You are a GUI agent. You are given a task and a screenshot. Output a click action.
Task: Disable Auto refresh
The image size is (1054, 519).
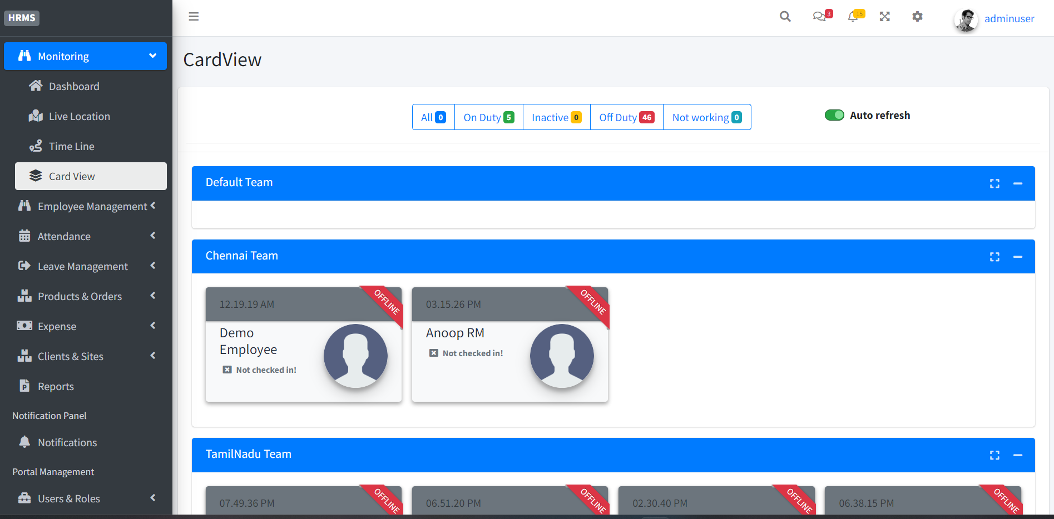point(834,115)
